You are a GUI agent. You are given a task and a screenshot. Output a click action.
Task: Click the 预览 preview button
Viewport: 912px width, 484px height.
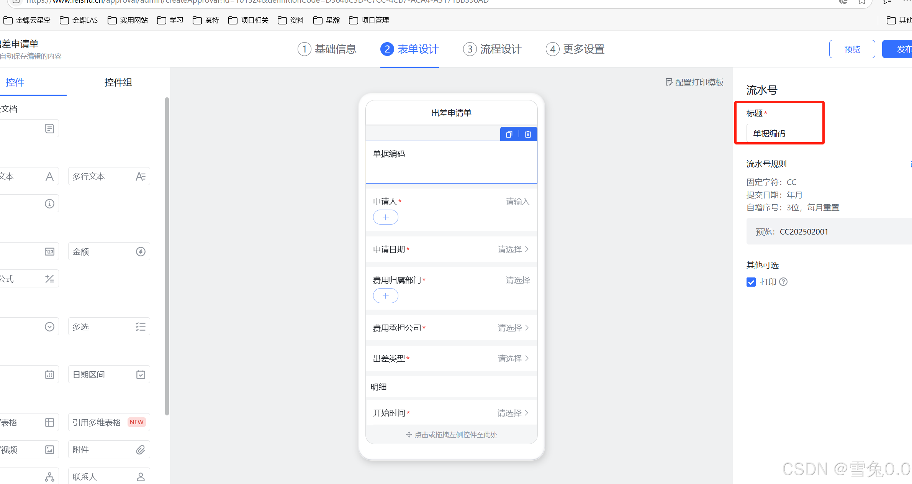point(852,49)
